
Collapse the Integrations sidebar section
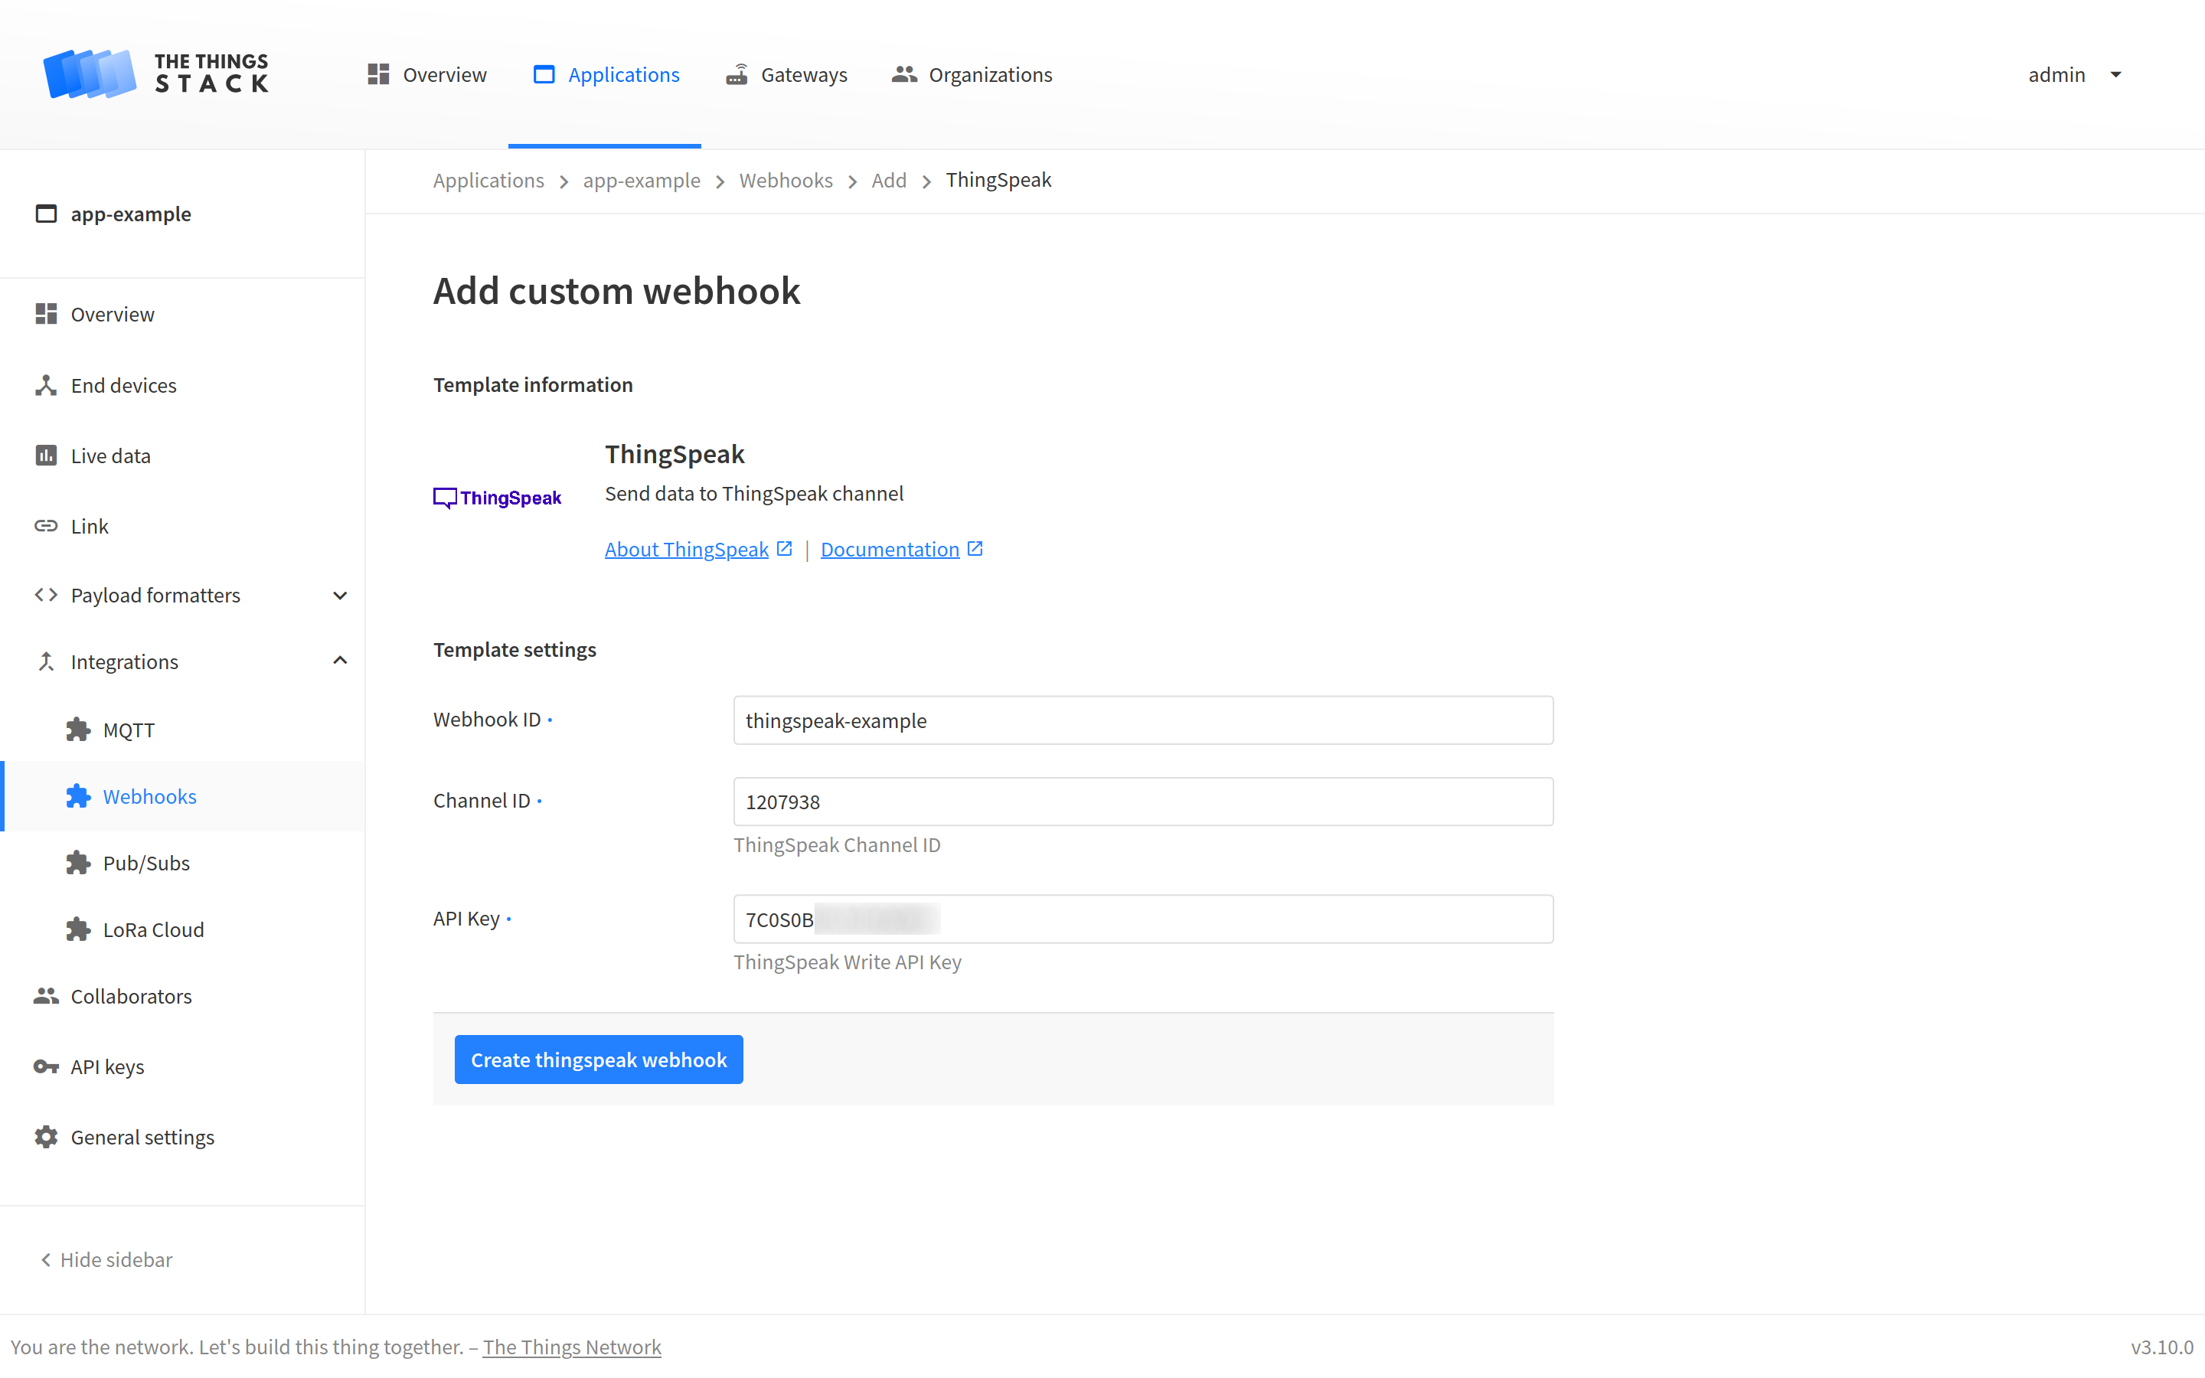(339, 660)
